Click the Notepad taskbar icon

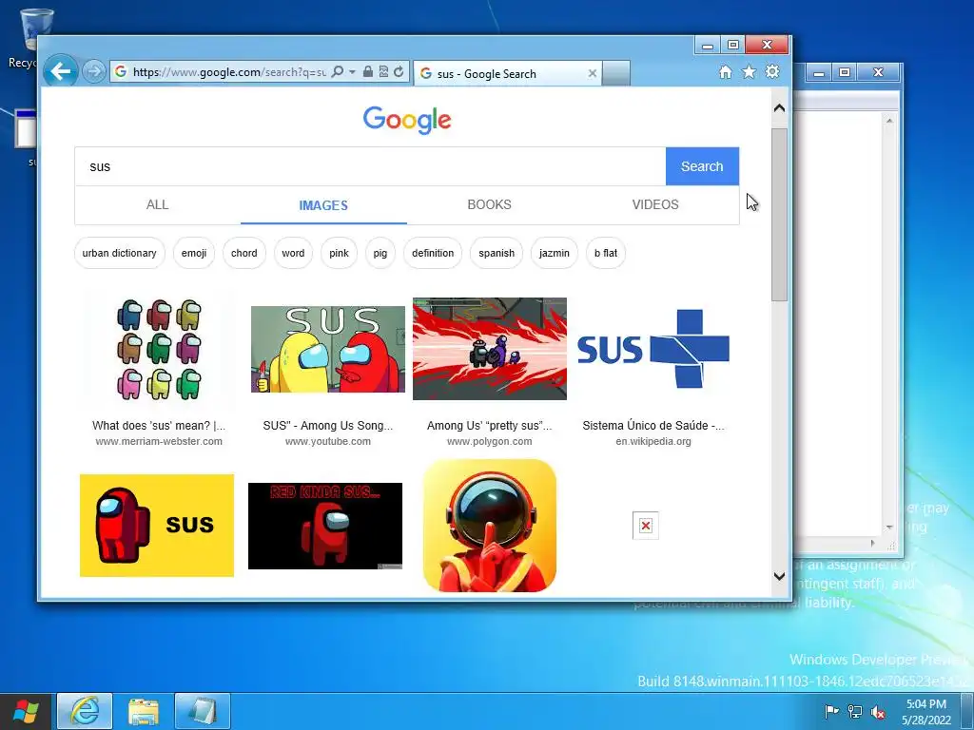(203, 711)
